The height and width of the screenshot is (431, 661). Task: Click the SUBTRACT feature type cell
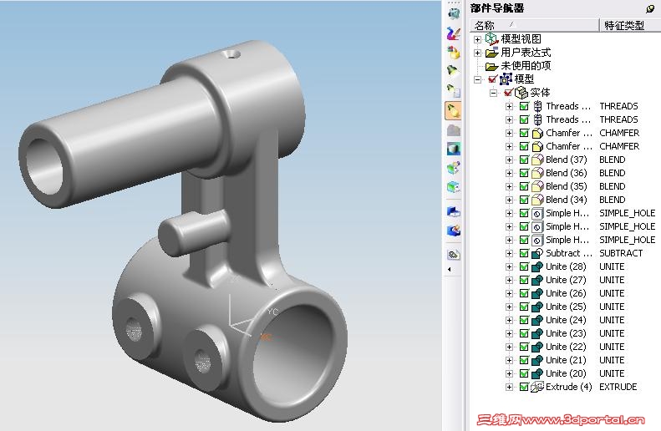[x=621, y=253]
